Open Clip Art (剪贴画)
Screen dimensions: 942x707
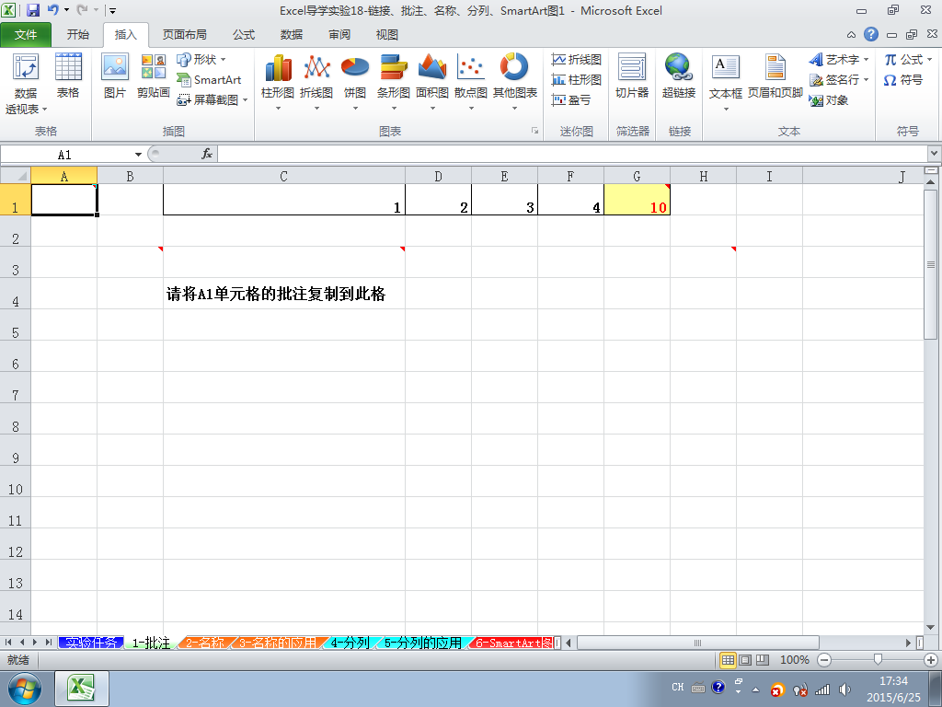[x=154, y=76]
